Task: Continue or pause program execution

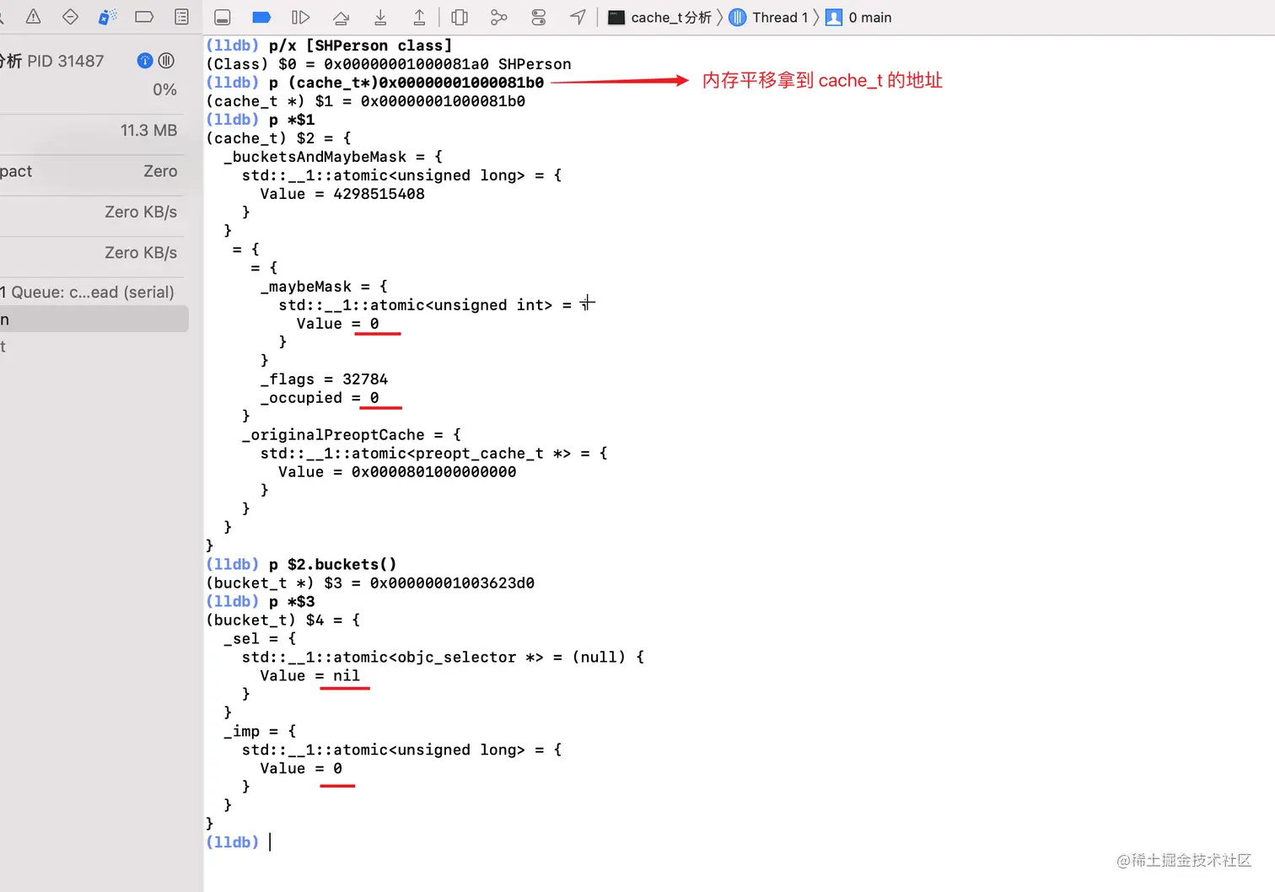Action: pos(300,18)
